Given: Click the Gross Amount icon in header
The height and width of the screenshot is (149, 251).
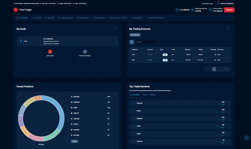Looking at the screenshot, I should pyautogui.click(x=210, y=10).
